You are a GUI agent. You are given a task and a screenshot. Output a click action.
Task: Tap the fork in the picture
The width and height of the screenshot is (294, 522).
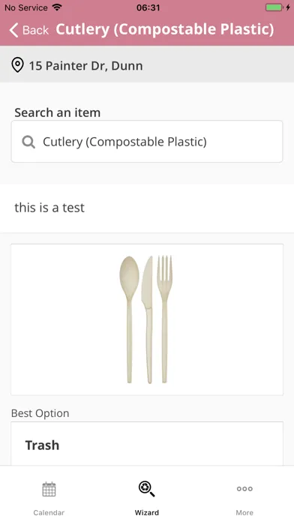[164, 319]
